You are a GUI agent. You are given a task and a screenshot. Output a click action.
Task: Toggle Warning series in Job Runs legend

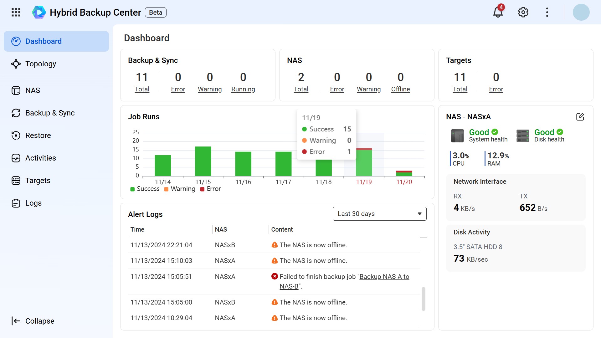click(x=180, y=189)
